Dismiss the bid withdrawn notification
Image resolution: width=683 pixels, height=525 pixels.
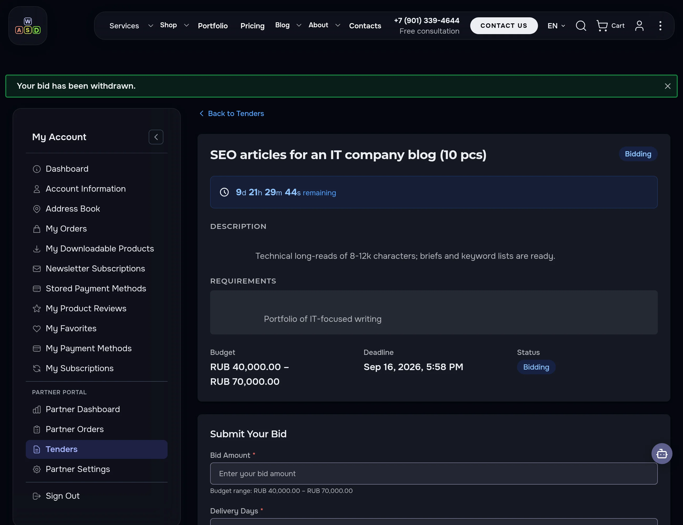pos(667,86)
